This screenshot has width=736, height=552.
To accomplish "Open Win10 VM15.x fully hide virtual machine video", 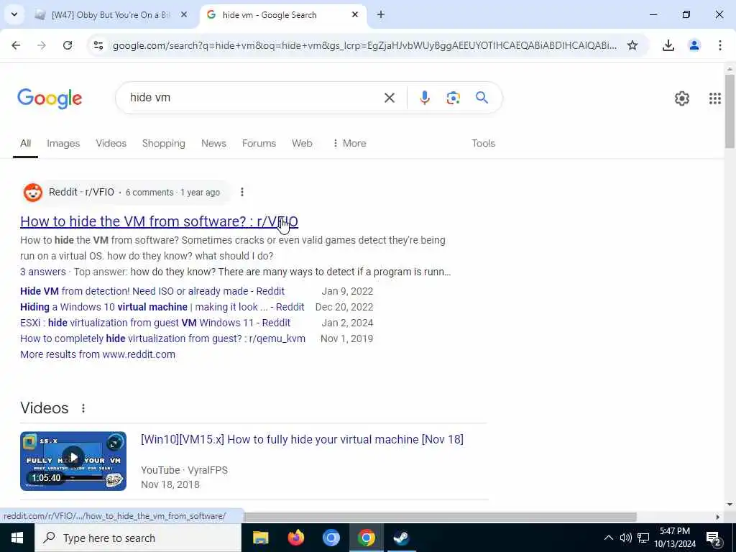I will pos(302,439).
